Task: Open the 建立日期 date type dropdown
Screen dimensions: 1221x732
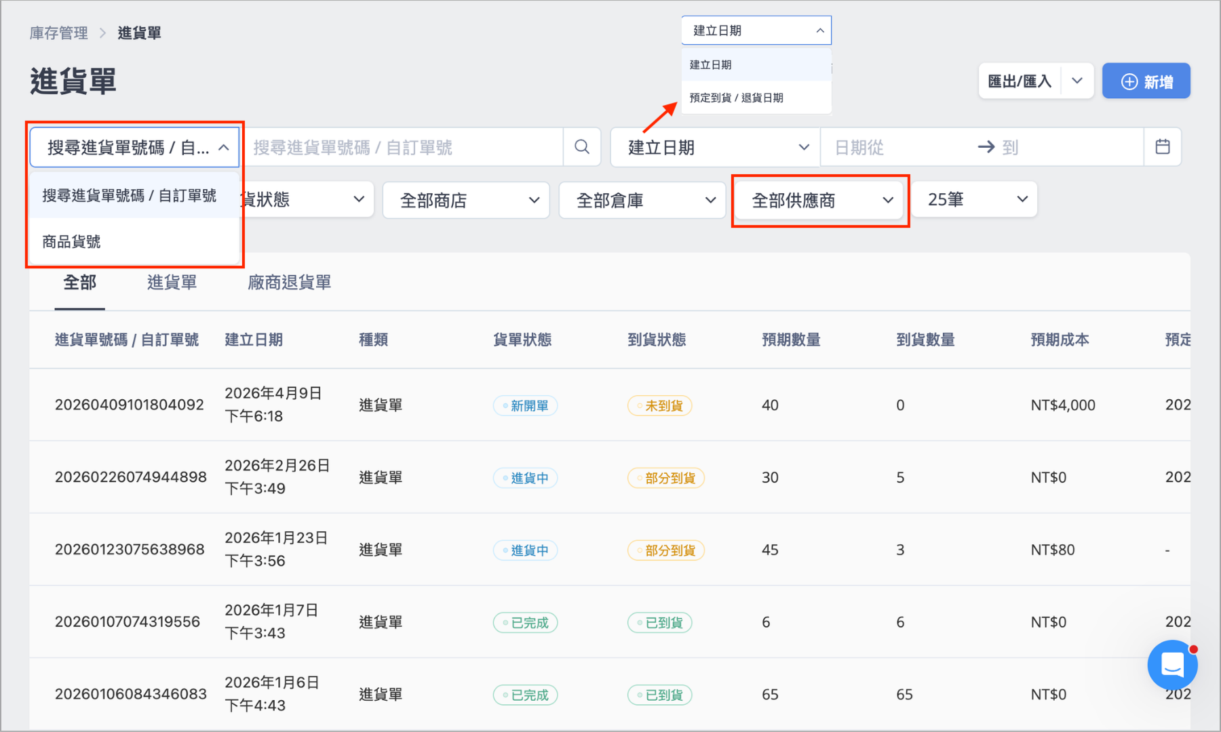Action: click(716, 147)
